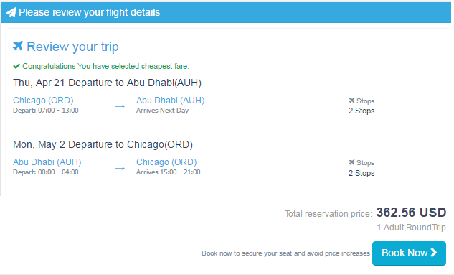Viewport: 454px width, 275px height.
Task: Click the Review your trip heading
Action: [x=72, y=47]
